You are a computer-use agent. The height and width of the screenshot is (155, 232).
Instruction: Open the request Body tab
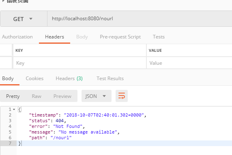(x=82, y=37)
